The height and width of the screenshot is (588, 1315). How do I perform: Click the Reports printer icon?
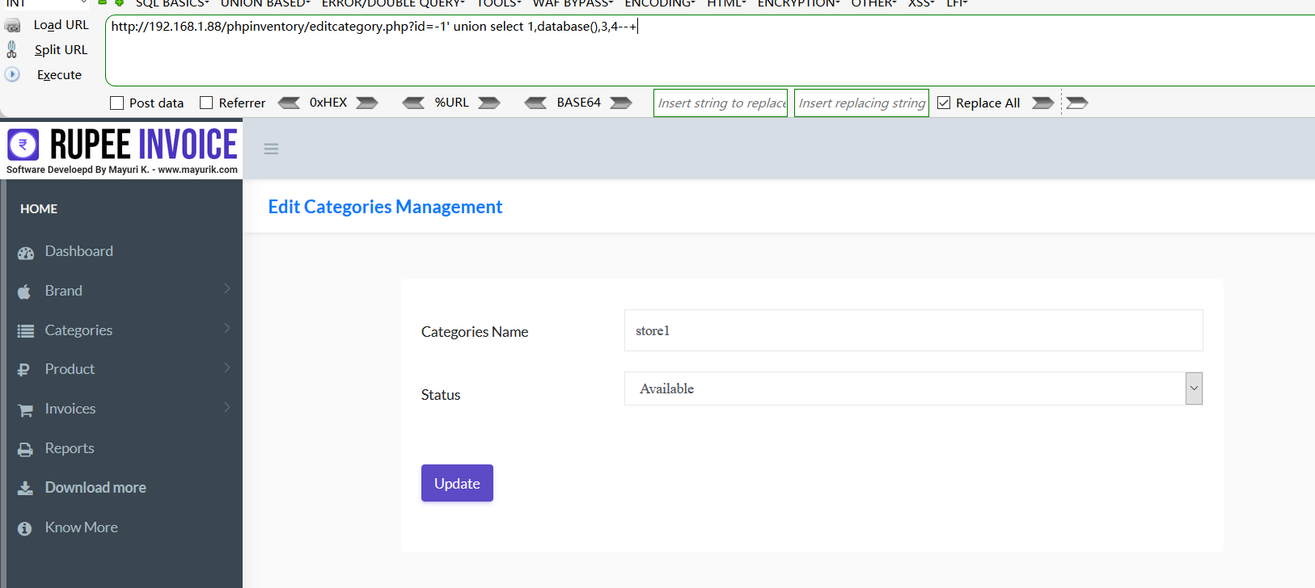[x=26, y=450]
